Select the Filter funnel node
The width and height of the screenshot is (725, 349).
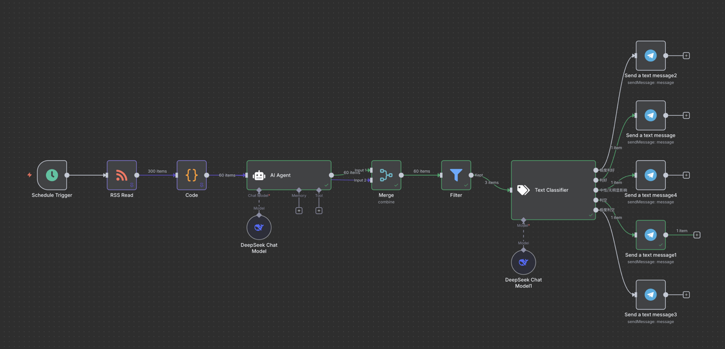point(456,175)
